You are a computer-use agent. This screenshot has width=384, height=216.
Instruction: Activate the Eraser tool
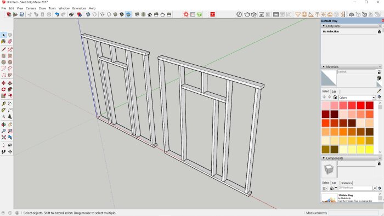coord(10,42)
